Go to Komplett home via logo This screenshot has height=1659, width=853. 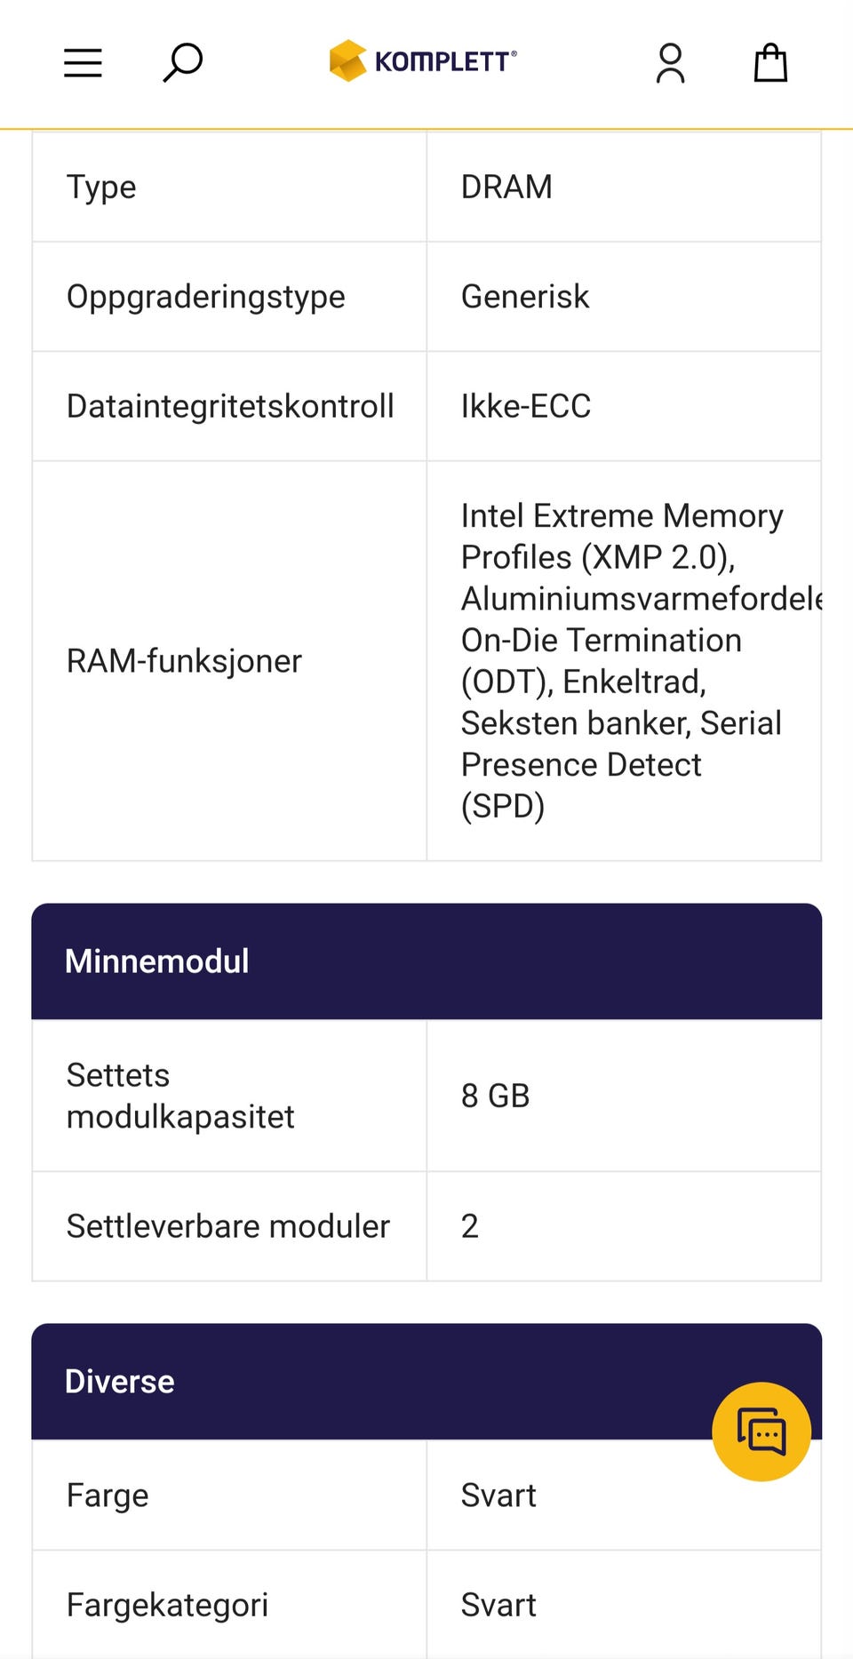[423, 61]
